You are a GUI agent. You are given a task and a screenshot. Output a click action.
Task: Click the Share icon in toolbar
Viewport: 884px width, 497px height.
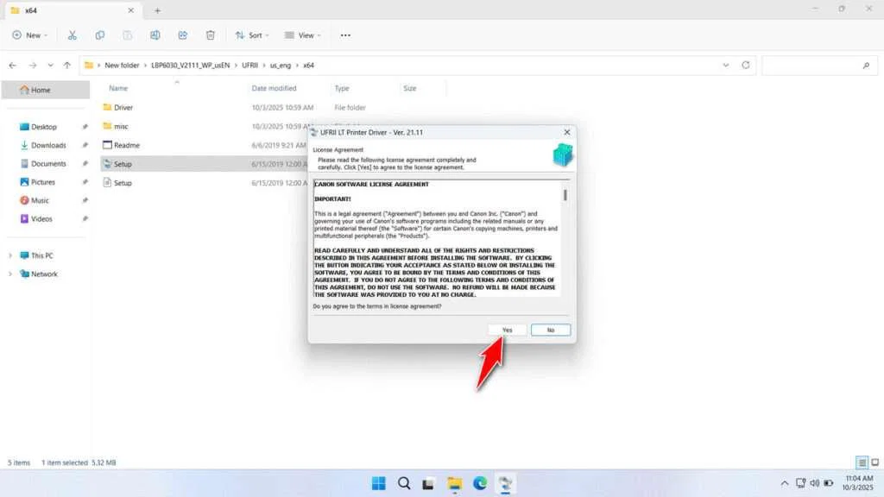pyautogui.click(x=183, y=35)
